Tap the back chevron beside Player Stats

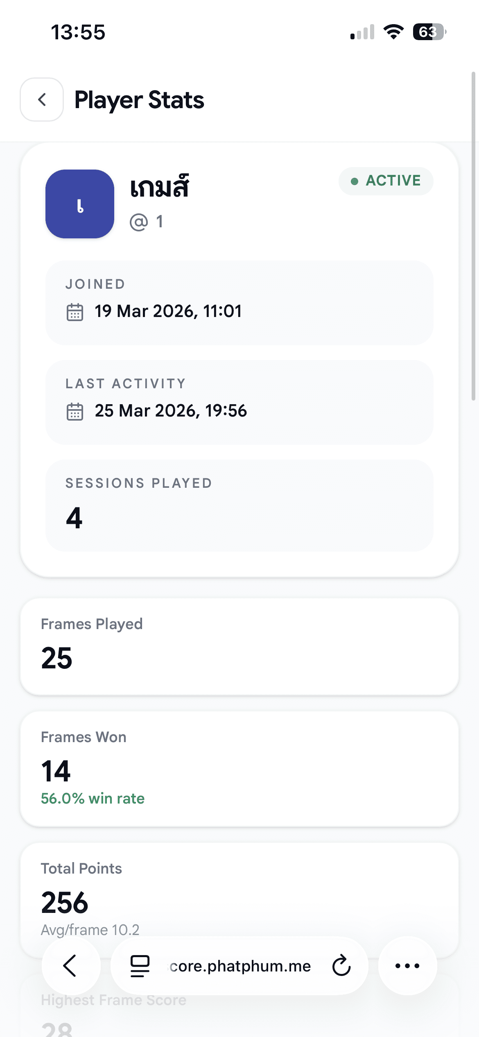pyautogui.click(x=42, y=100)
